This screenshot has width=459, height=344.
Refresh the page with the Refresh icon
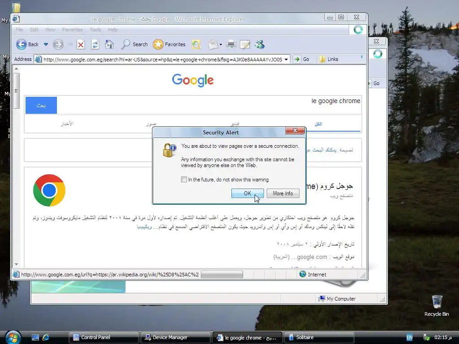(95, 44)
